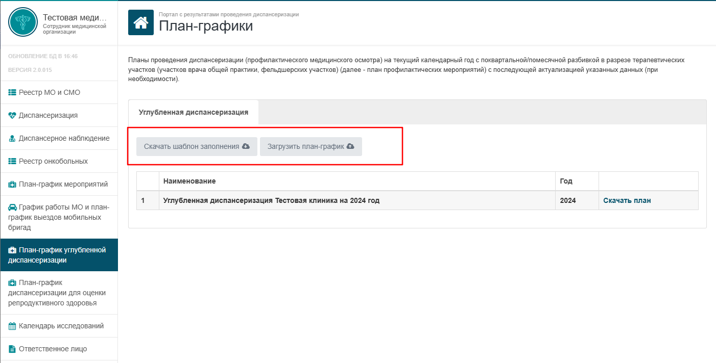Click the calendar icon beside Календарь исследований
Viewport: 716px width, 363px height.
[x=13, y=326]
